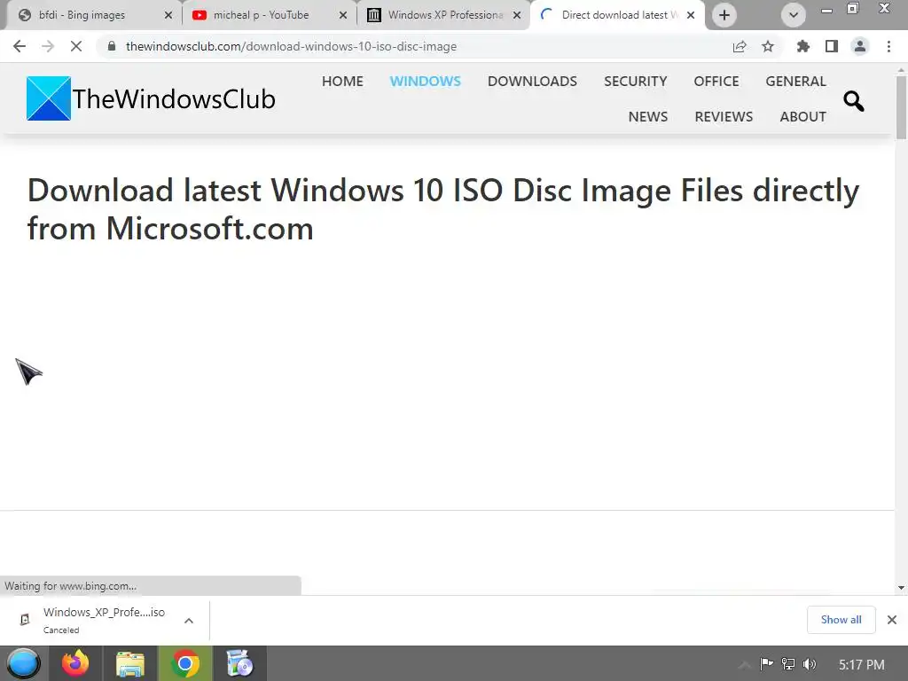Open the GENERAL menu item

point(795,81)
